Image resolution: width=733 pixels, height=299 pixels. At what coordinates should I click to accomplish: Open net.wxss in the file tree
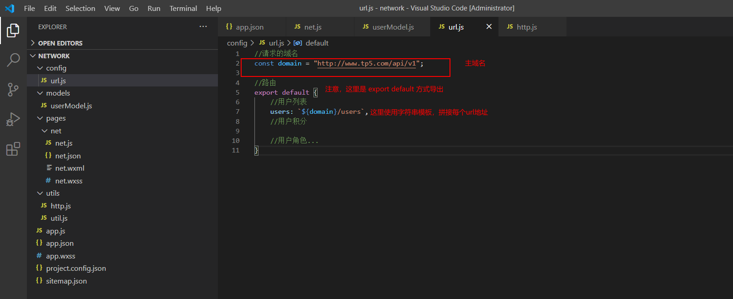[122, 181]
